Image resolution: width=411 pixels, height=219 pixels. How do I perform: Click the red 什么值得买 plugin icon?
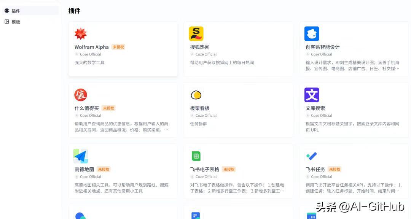click(80, 95)
